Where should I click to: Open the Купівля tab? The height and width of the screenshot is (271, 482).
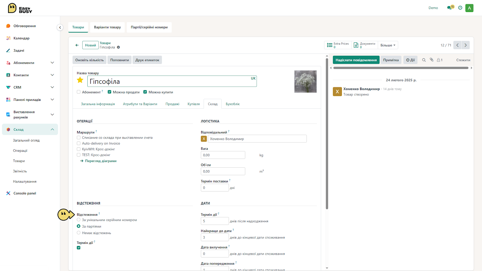tap(194, 104)
